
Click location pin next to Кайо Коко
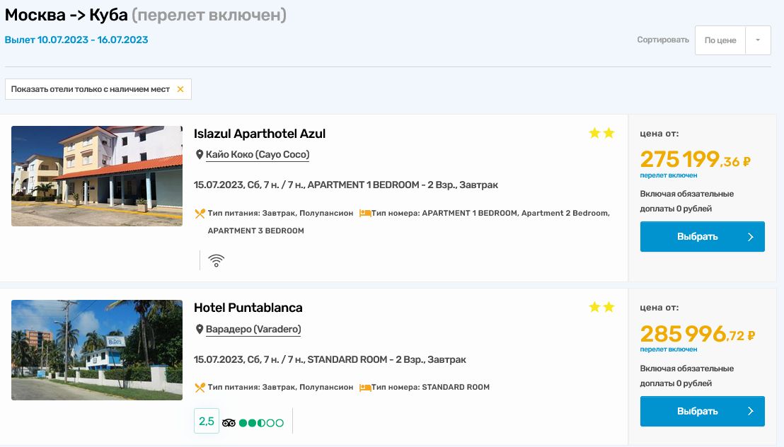point(200,154)
